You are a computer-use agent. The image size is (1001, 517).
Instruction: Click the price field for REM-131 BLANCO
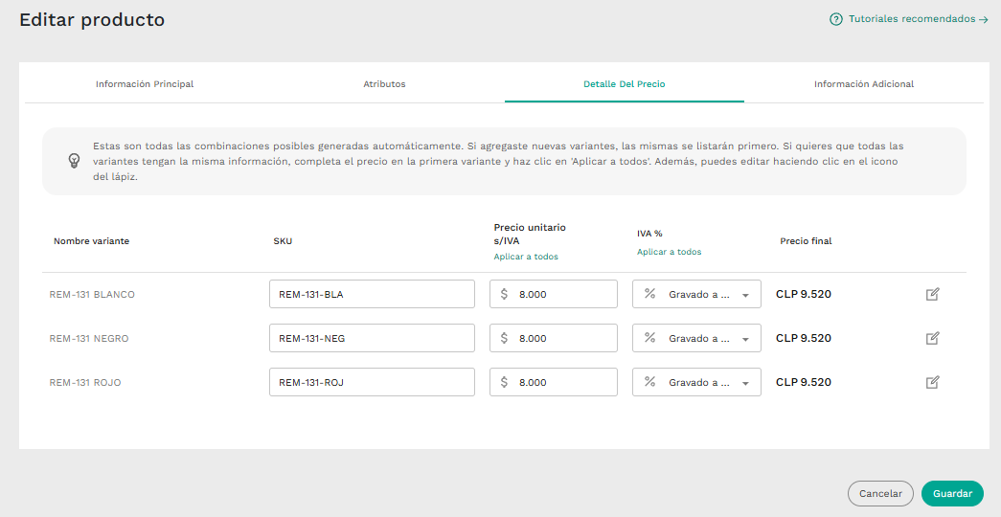pyautogui.click(x=554, y=294)
